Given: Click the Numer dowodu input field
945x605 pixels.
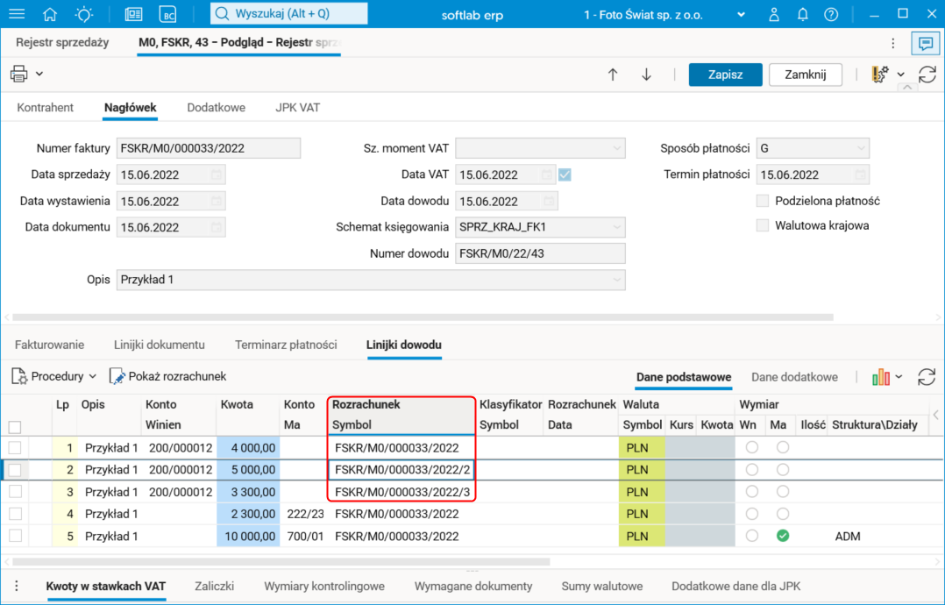Looking at the screenshot, I should (540, 253).
